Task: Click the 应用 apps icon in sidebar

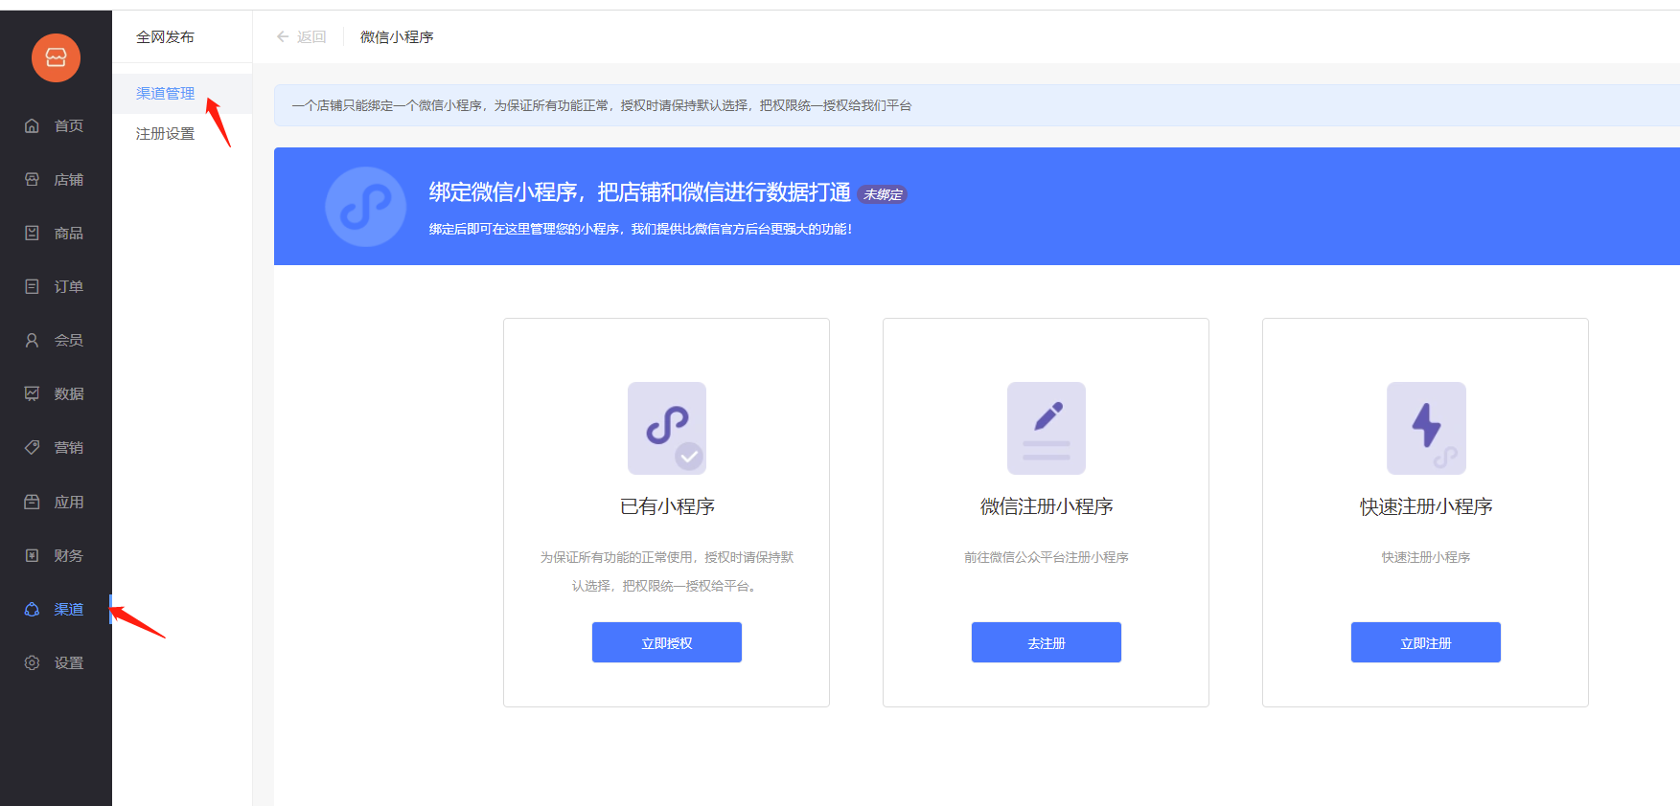Action: pyautogui.click(x=32, y=502)
